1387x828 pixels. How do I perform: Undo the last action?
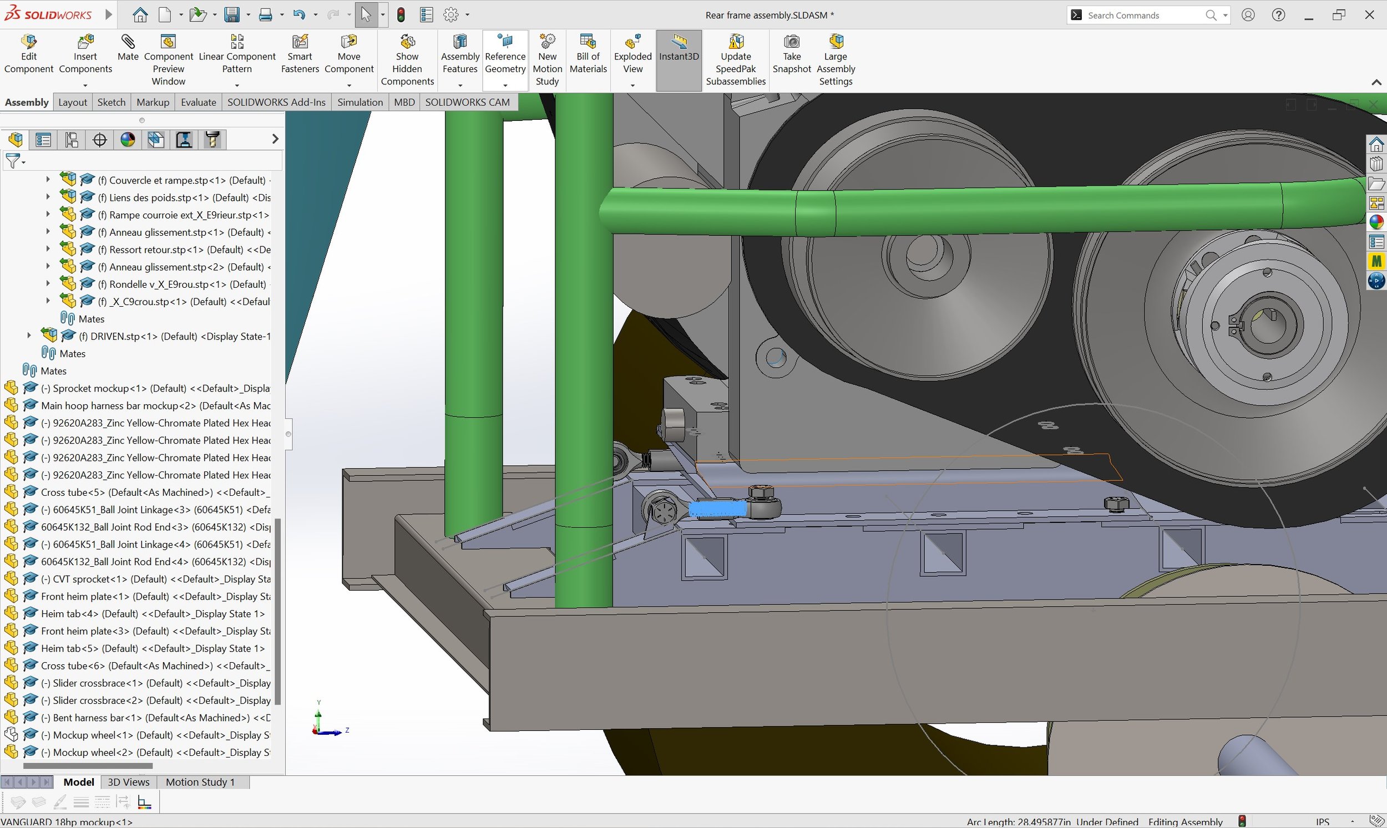click(299, 15)
